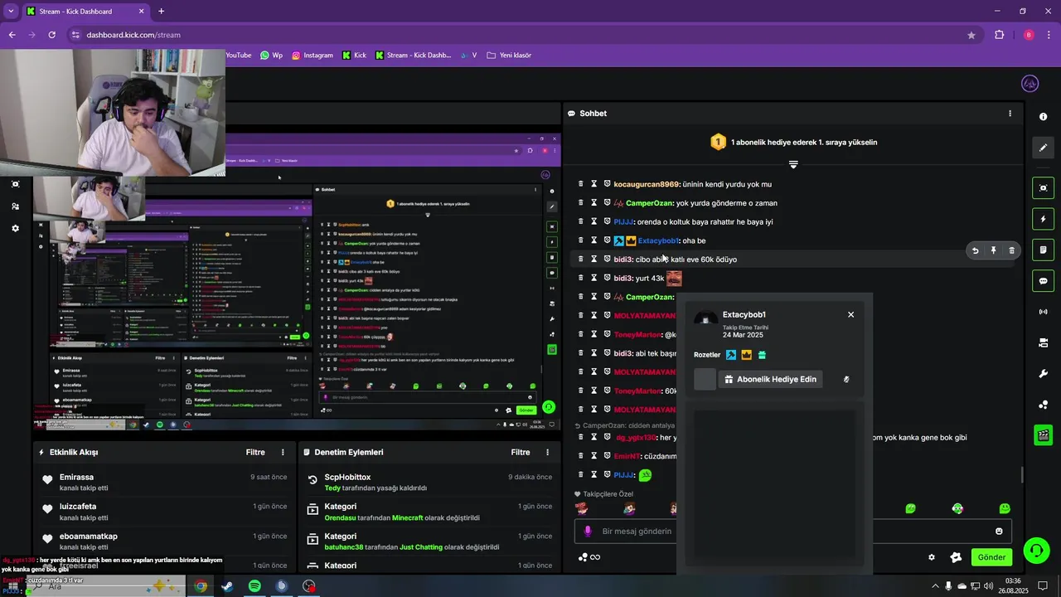The image size is (1061, 597).
Task: Timeout kocaugurcan8969 with the hourglass icon
Action: coord(594,184)
